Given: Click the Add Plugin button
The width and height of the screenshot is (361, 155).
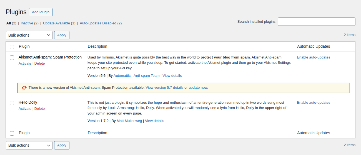Looking at the screenshot, I should click(41, 12).
